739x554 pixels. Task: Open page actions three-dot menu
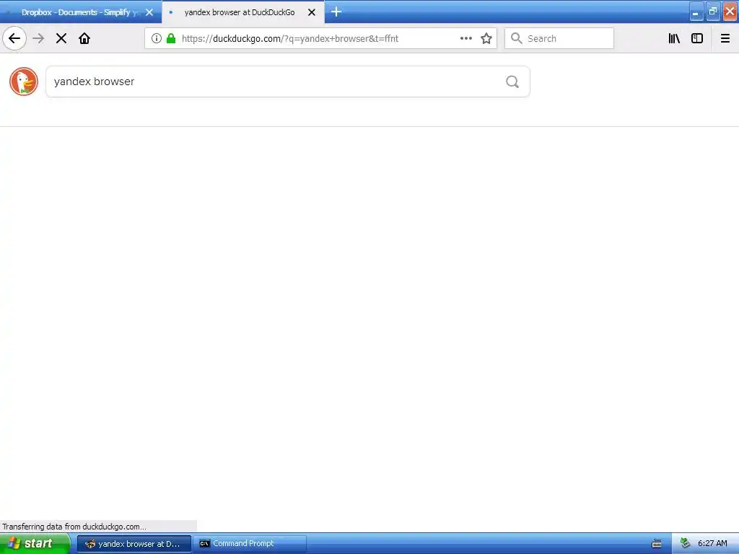point(466,39)
